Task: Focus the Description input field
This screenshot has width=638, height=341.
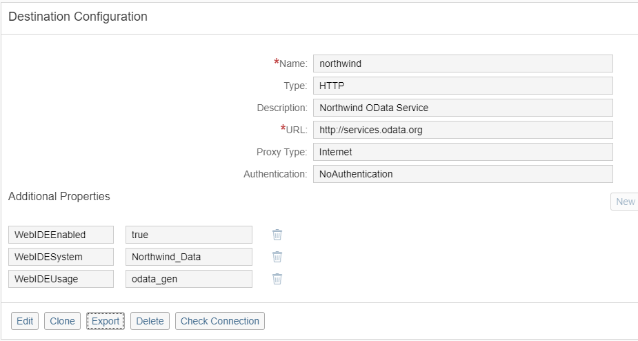Action: coord(462,108)
